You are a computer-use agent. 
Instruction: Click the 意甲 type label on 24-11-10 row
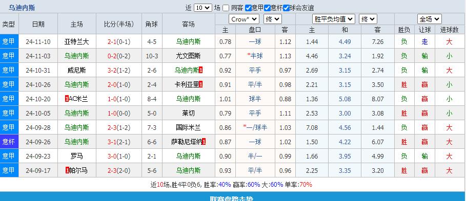[x=9, y=41]
